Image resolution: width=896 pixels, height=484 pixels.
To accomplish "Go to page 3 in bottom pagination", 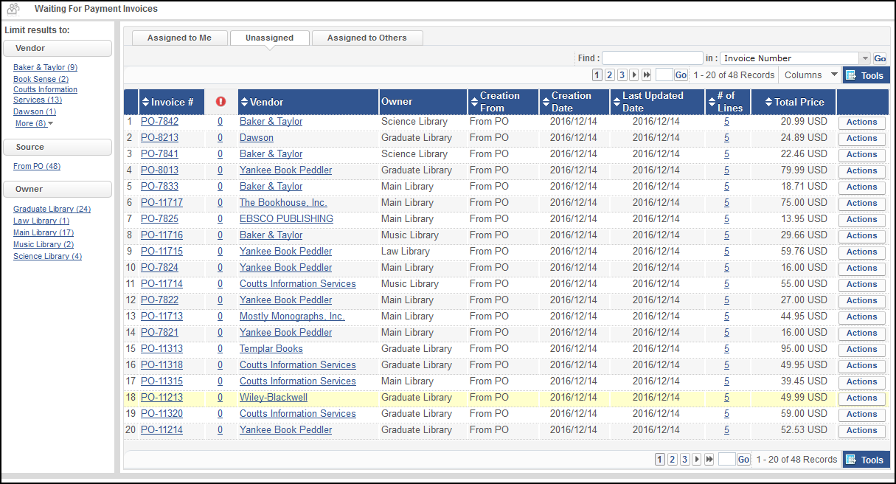I will pos(684,460).
